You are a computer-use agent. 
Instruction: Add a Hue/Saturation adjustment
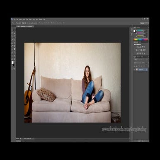136,50
